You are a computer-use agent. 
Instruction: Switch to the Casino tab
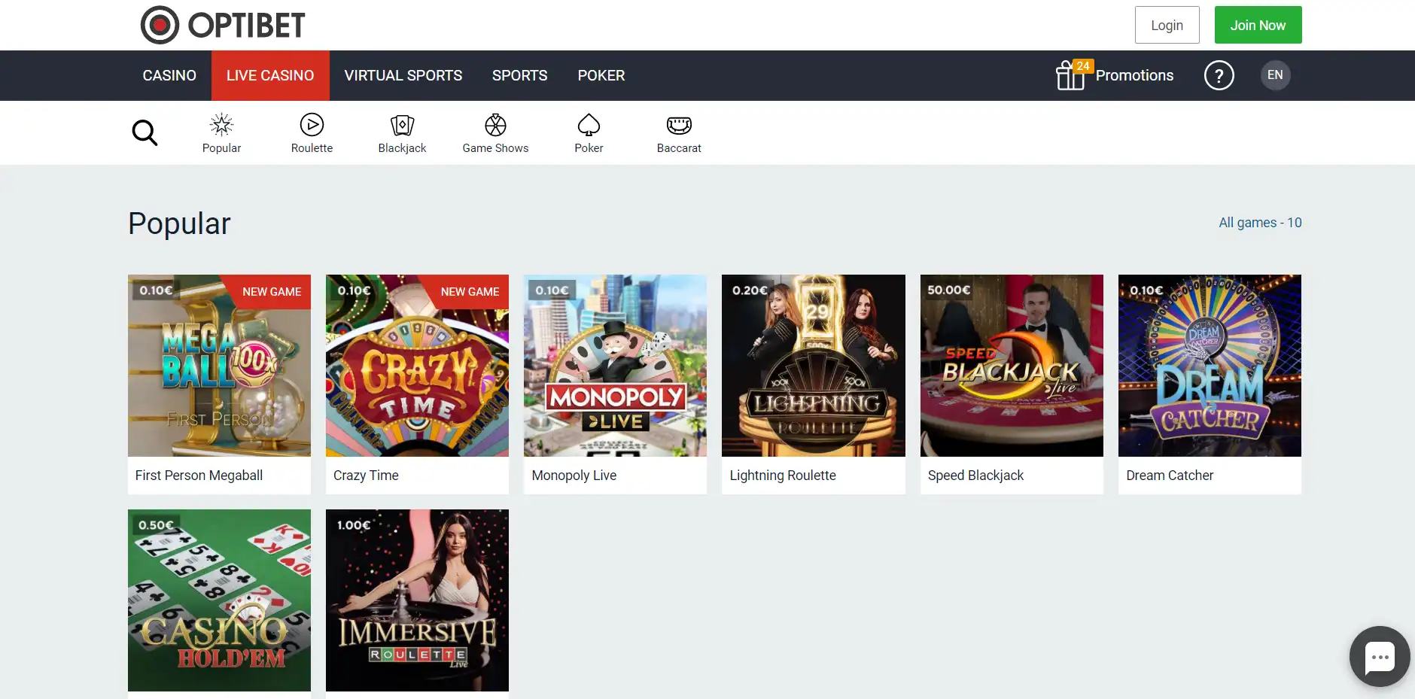[169, 75]
